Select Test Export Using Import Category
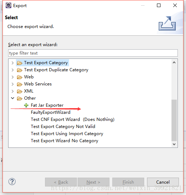This screenshot has height=195, width=186. [x=67, y=134]
